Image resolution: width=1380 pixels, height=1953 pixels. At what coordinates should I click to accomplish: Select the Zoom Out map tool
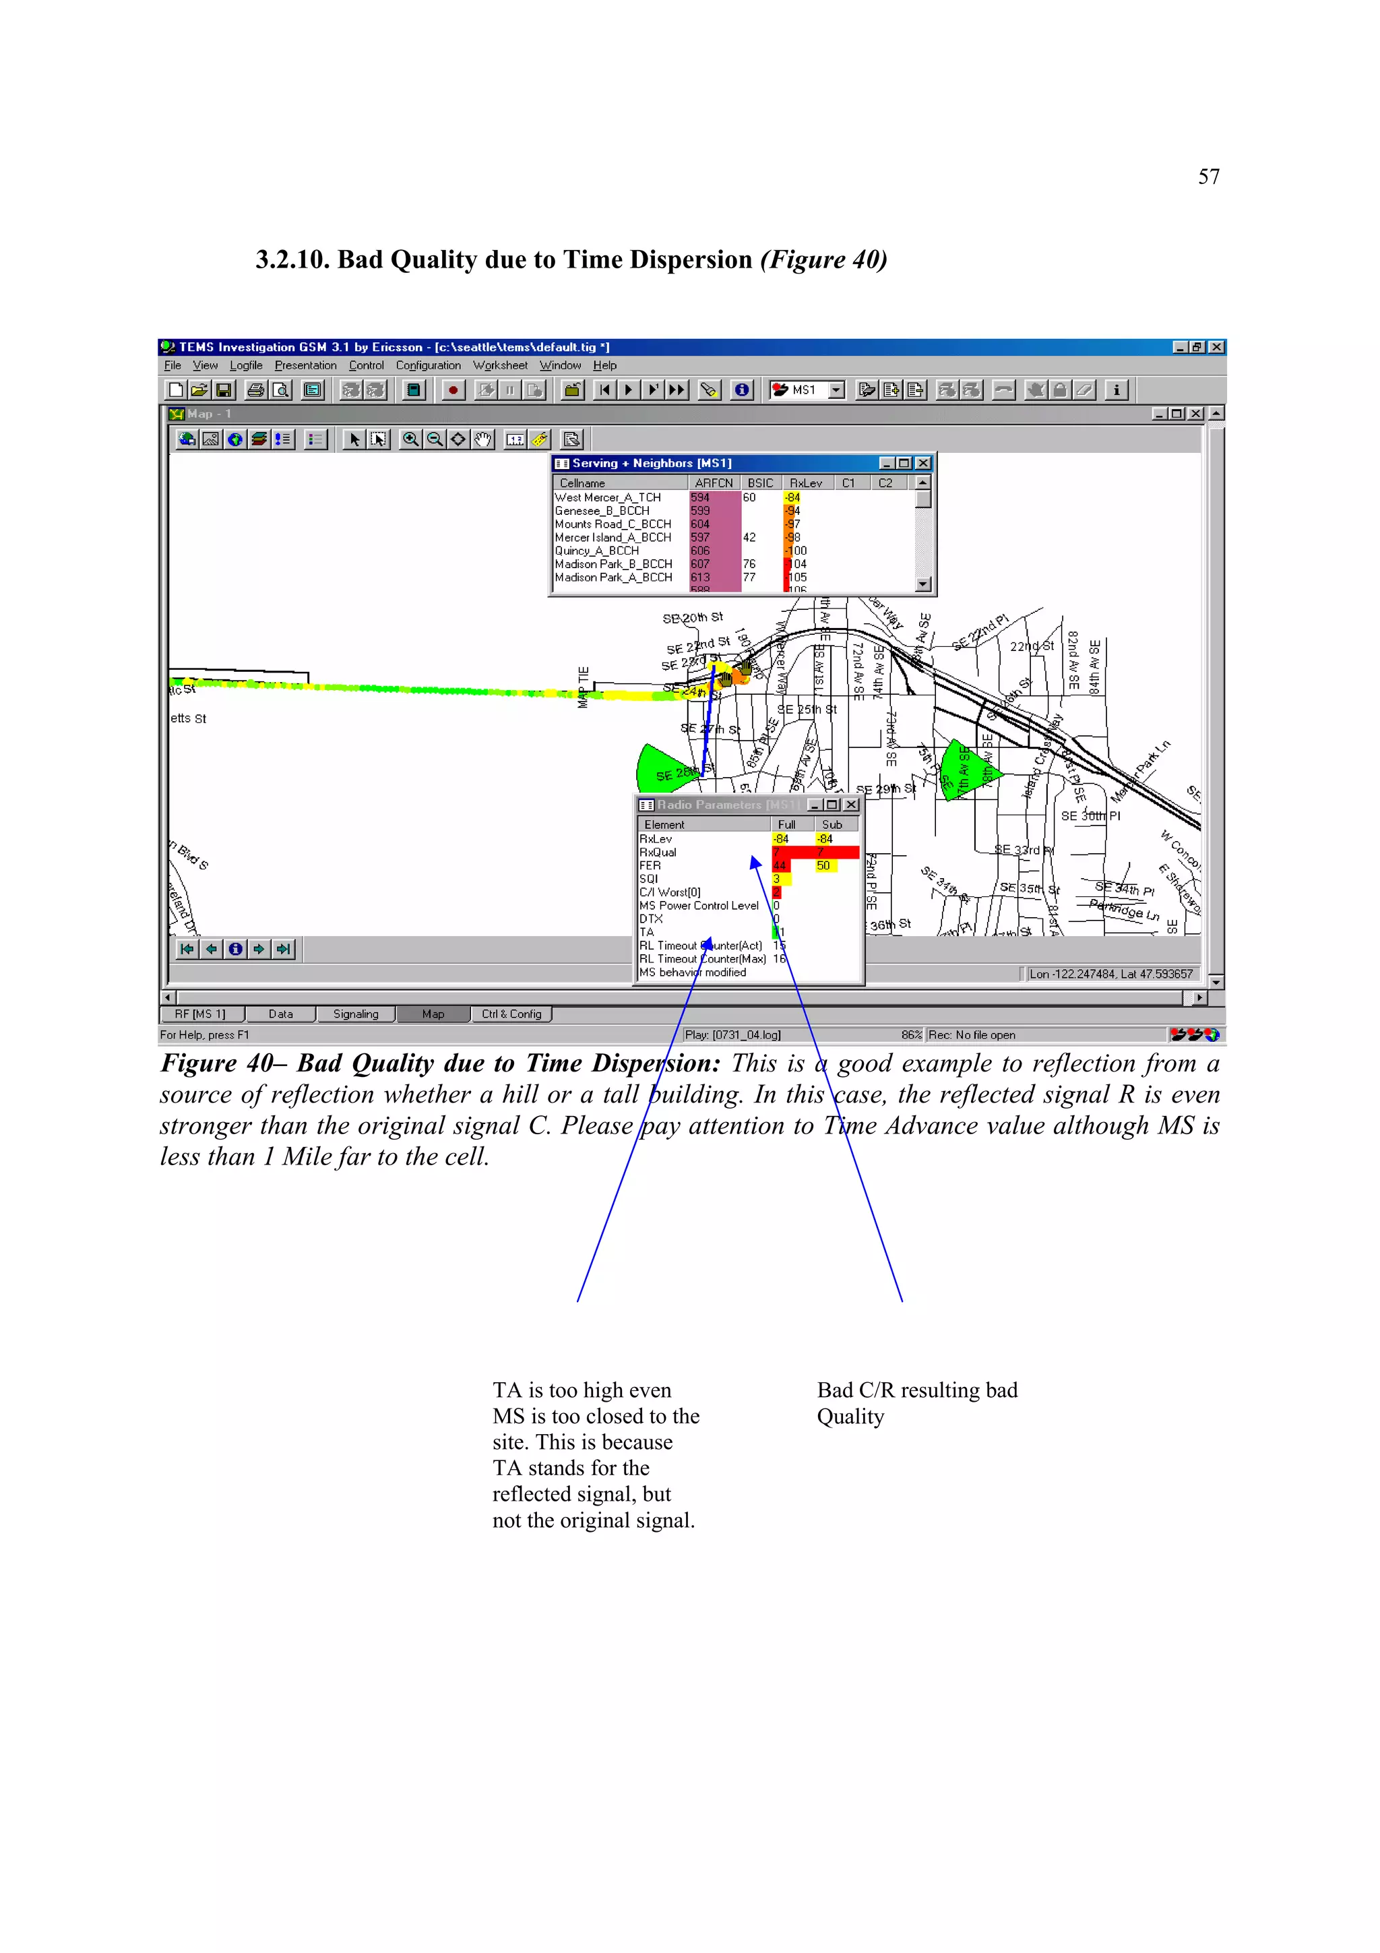coord(435,439)
